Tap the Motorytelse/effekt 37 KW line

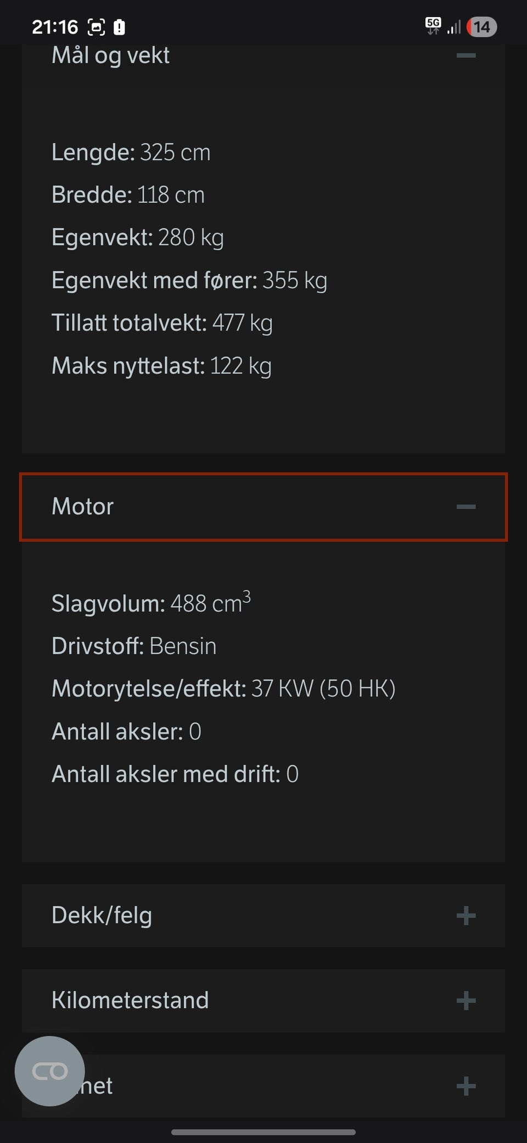(223, 689)
